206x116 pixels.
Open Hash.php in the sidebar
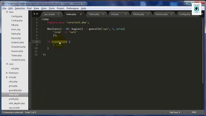click(x=16, y=34)
